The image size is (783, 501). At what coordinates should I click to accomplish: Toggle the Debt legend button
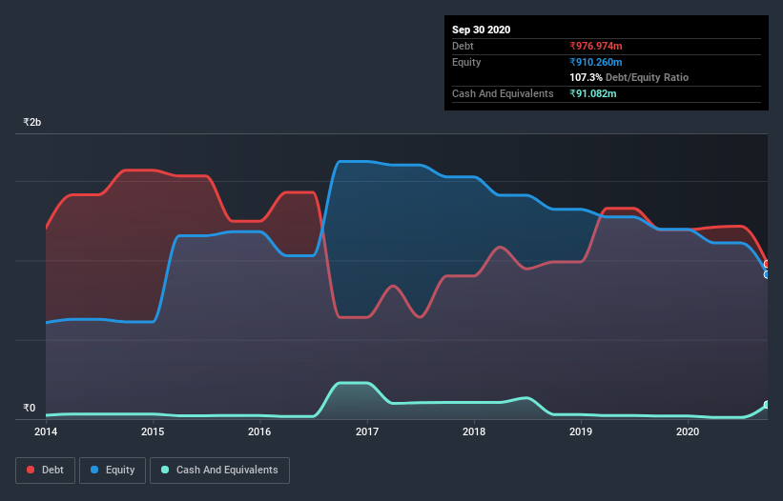coord(45,471)
